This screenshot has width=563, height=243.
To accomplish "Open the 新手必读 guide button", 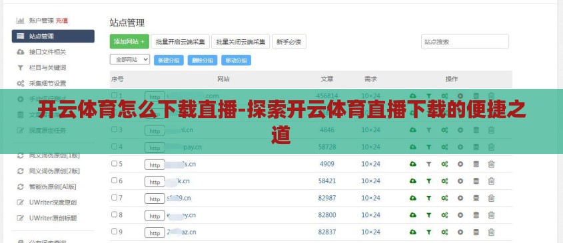I will pyautogui.click(x=289, y=42).
